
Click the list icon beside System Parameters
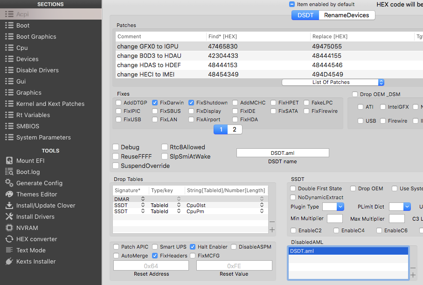(9, 138)
